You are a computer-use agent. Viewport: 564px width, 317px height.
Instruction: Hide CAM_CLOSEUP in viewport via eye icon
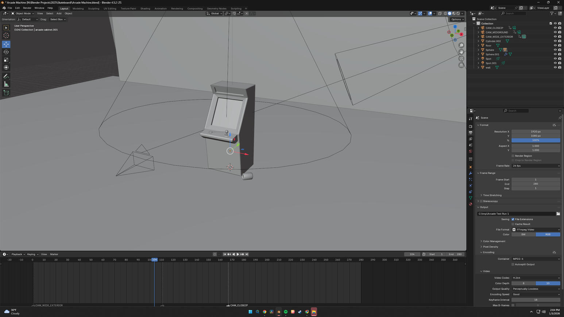(555, 28)
